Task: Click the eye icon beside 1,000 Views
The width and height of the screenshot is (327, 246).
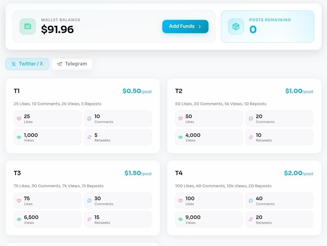Action: [x=19, y=137]
